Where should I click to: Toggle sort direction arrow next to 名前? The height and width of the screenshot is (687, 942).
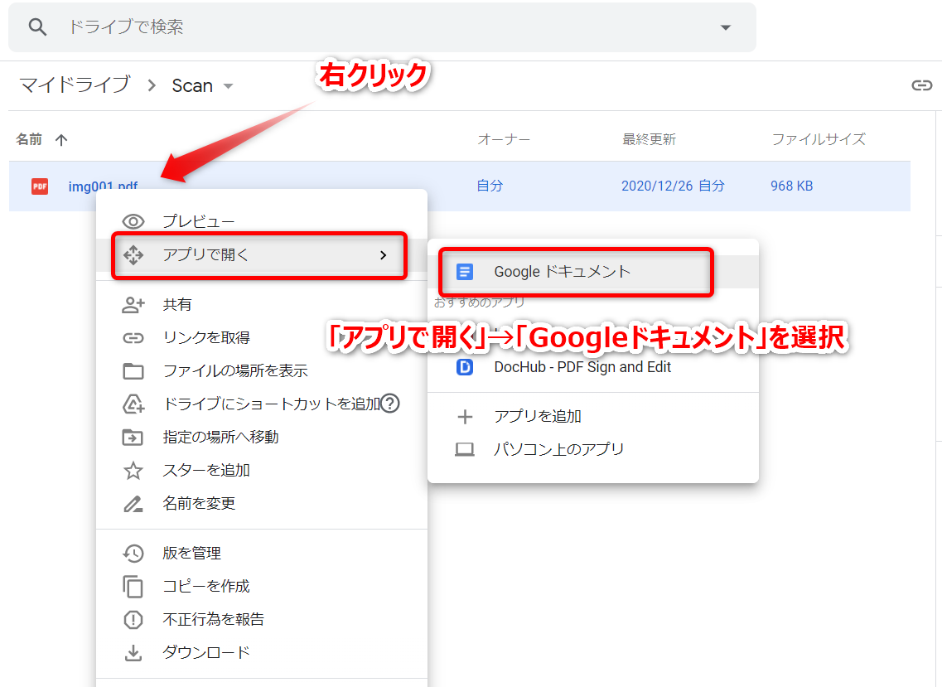[x=61, y=140]
